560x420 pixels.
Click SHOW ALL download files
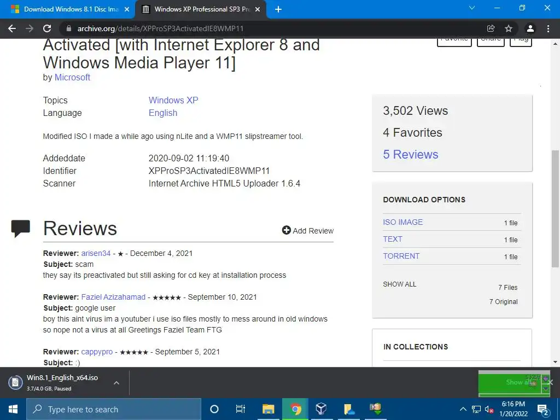(x=400, y=284)
